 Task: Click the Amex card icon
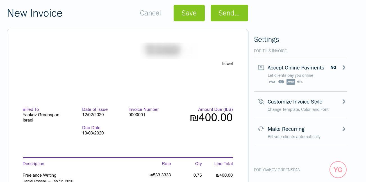[291, 82]
